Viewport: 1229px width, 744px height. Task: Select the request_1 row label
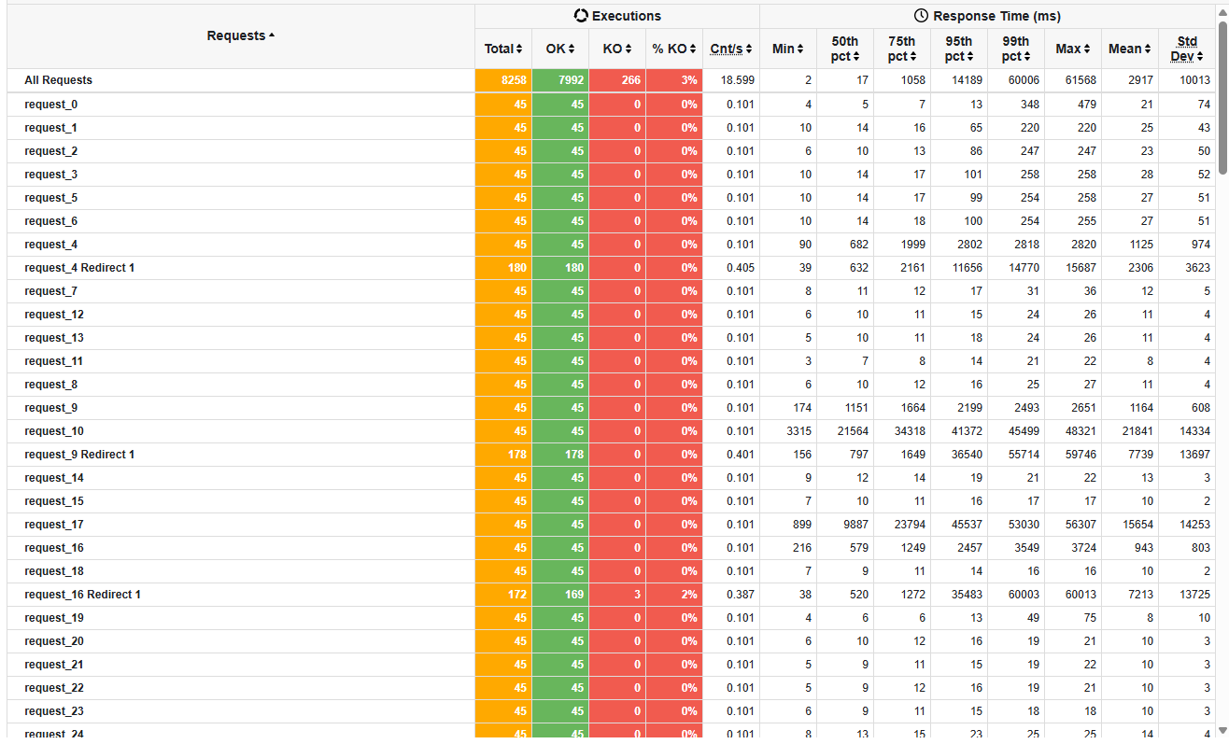pos(50,128)
